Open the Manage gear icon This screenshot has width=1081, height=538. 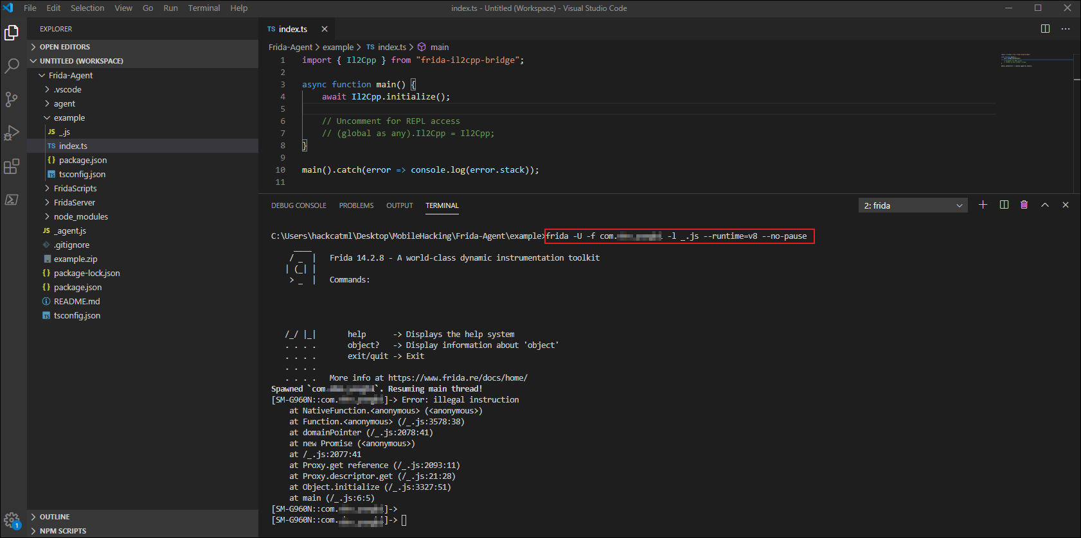coord(12,520)
